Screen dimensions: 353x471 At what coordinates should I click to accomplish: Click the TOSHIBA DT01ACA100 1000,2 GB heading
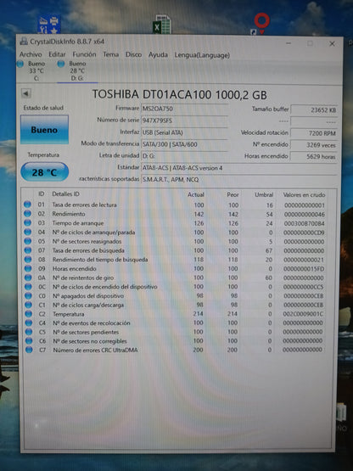point(179,94)
